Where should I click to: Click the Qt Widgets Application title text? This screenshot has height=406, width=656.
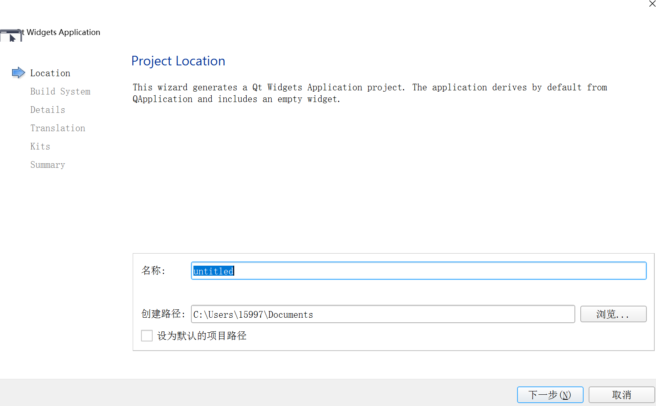62,32
